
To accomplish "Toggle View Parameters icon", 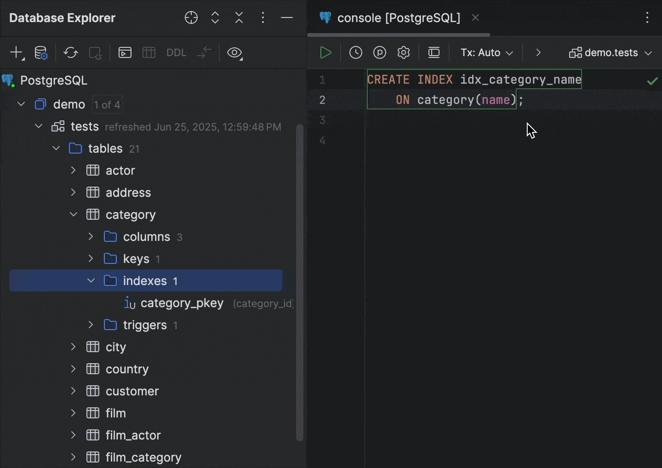I will [x=380, y=53].
